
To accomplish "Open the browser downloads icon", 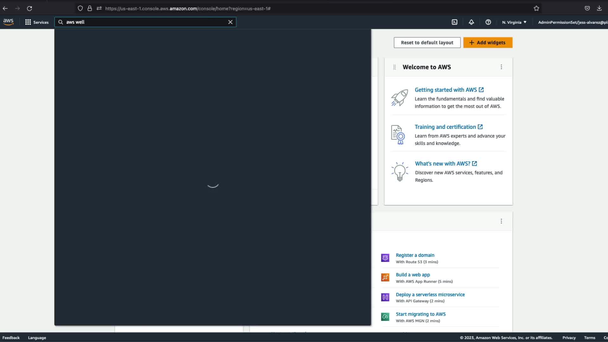I will click(599, 9).
